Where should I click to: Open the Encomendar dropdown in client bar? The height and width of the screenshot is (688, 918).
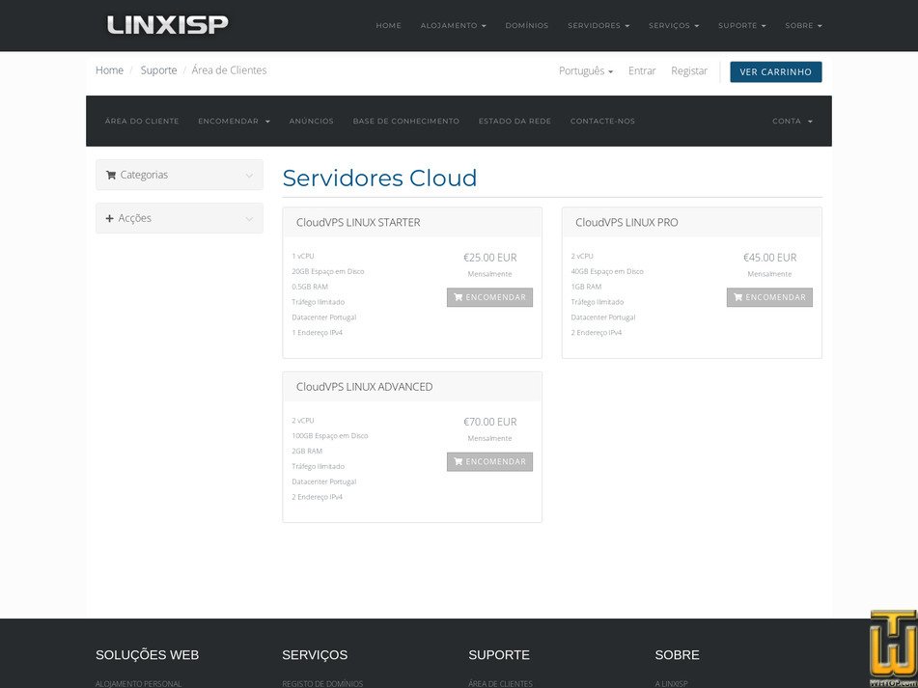(235, 122)
